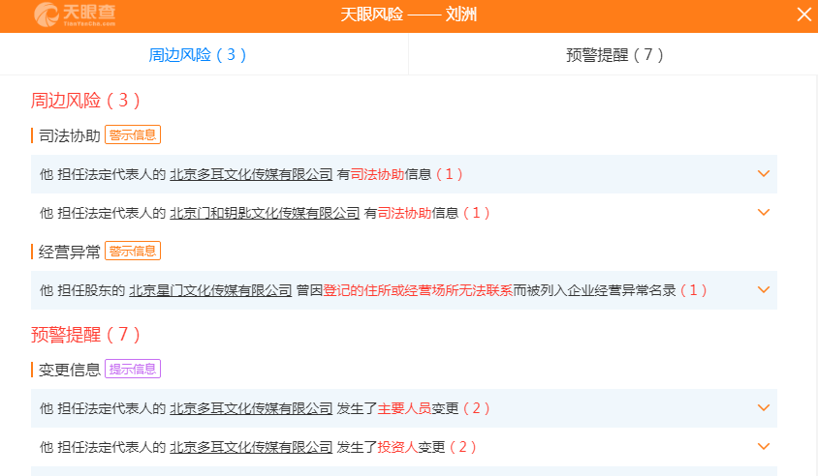Expand 主要人员变更 (2) row chevron
Image resolution: width=818 pixels, height=476 pixels.
click(763, 408)
